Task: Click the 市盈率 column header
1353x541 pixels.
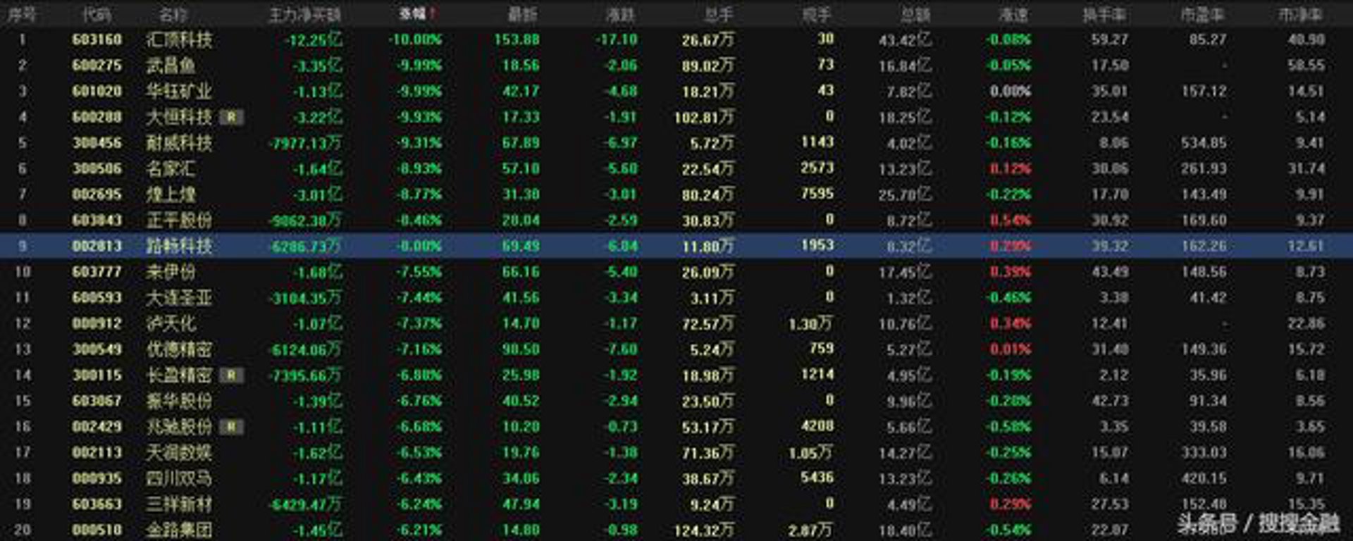Action: click(x=1202, y=13)
